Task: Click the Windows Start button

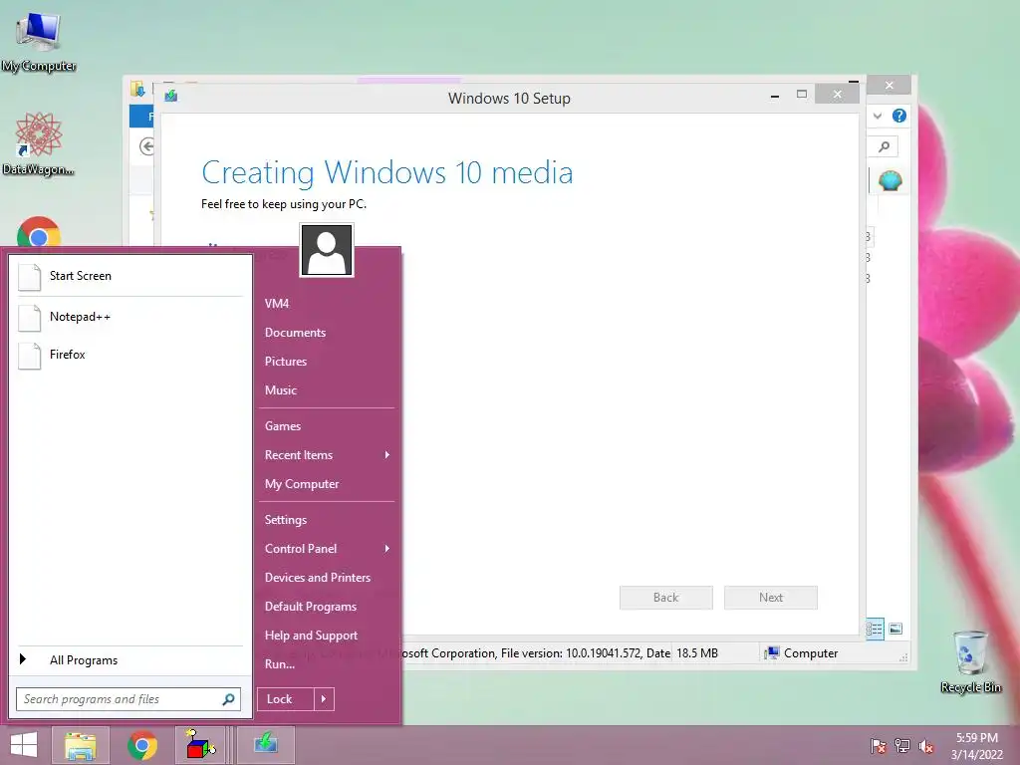Action: (24, 745)
